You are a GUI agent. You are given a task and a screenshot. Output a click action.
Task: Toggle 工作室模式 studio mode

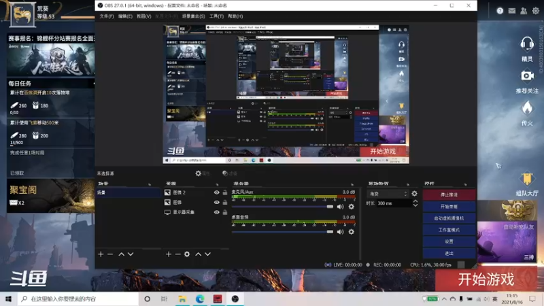coord(449,230)
